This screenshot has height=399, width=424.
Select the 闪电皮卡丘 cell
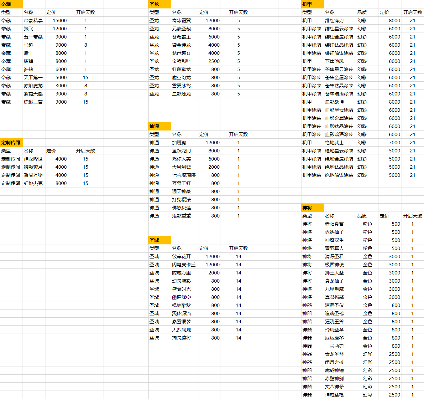click(184, 265)
